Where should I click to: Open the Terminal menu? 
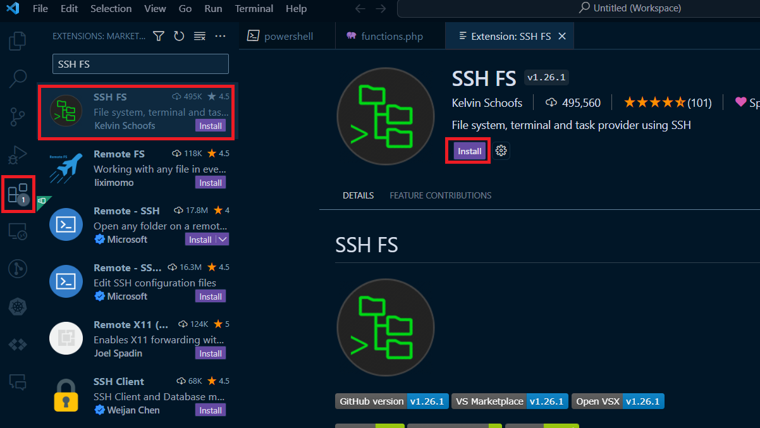pyautogui.click(x=254, y=9)
